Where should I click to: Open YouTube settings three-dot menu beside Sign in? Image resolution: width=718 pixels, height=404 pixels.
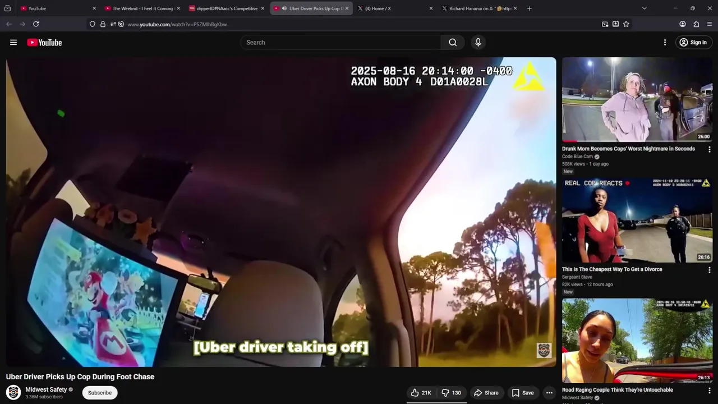pos(665,43)
